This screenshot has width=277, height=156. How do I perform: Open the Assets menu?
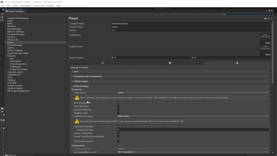pyautogui.click(x=15, y=6)
